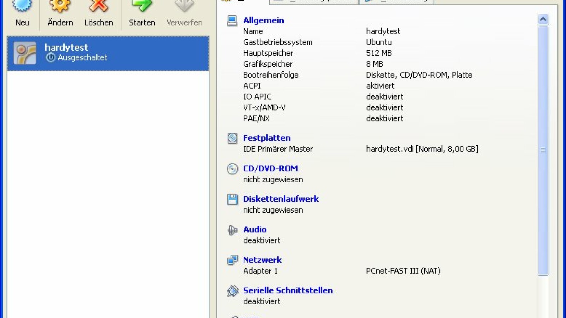566x318 pixels.
Task: Open the Allgemein settings link
Action: [263, 20]
